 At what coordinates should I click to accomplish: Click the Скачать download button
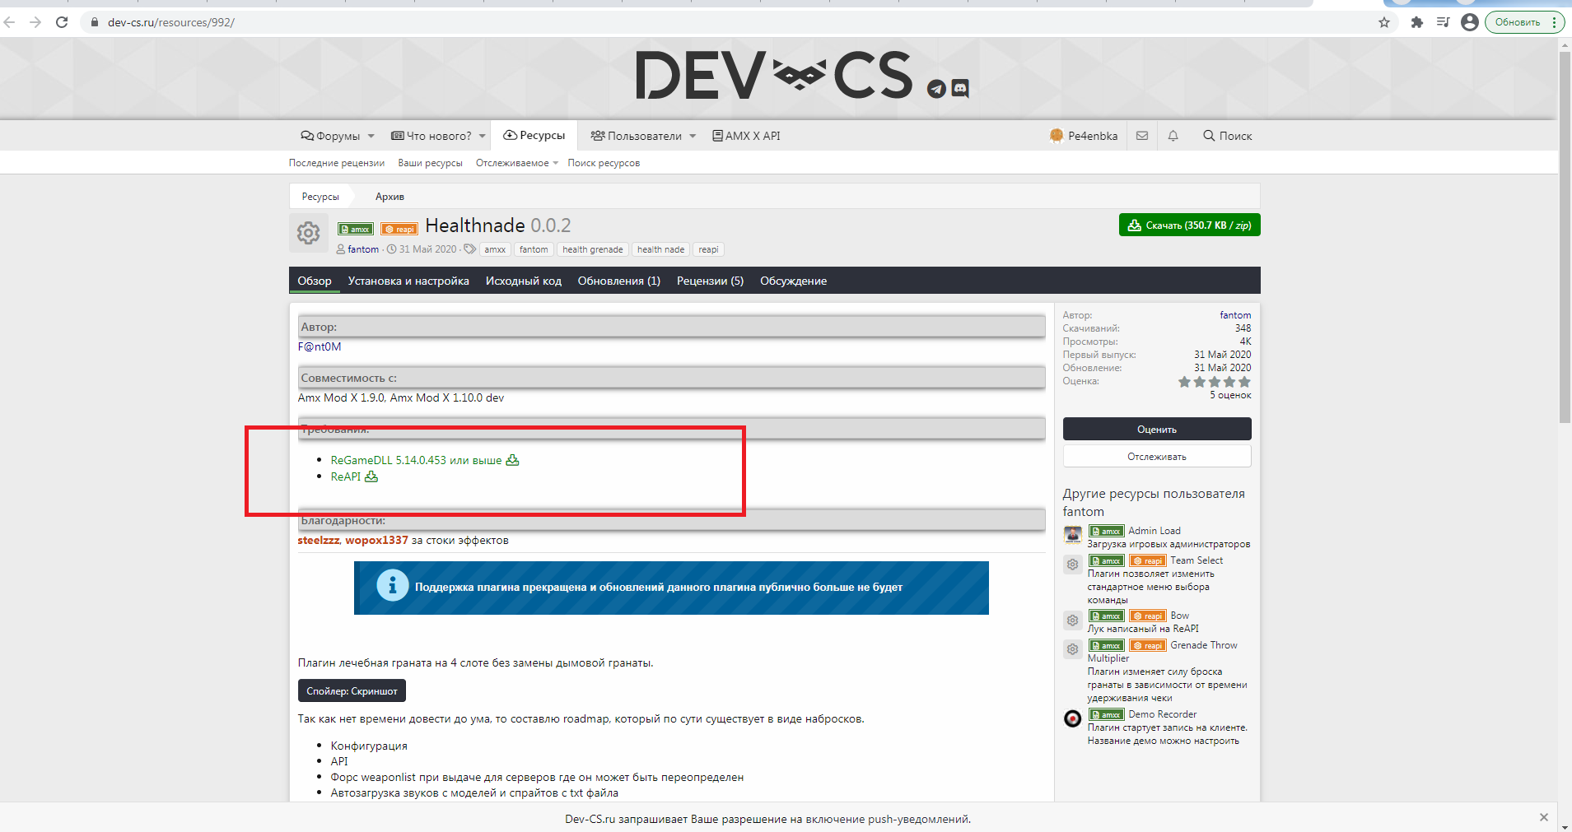1189,225
